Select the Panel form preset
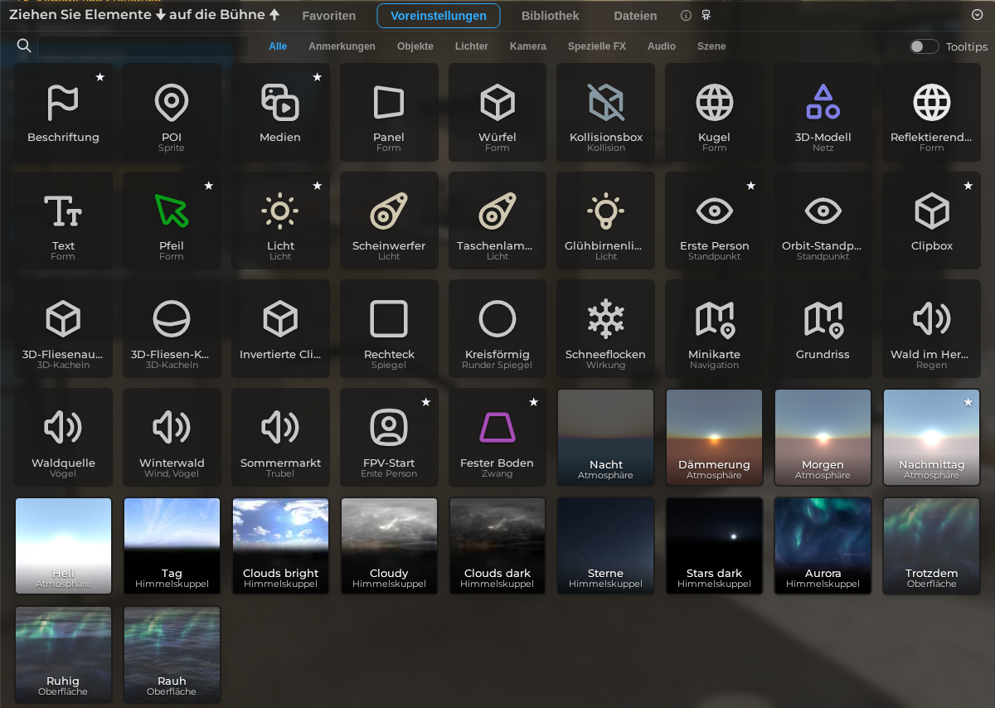The image size is (995, 708). pos(389,113)
